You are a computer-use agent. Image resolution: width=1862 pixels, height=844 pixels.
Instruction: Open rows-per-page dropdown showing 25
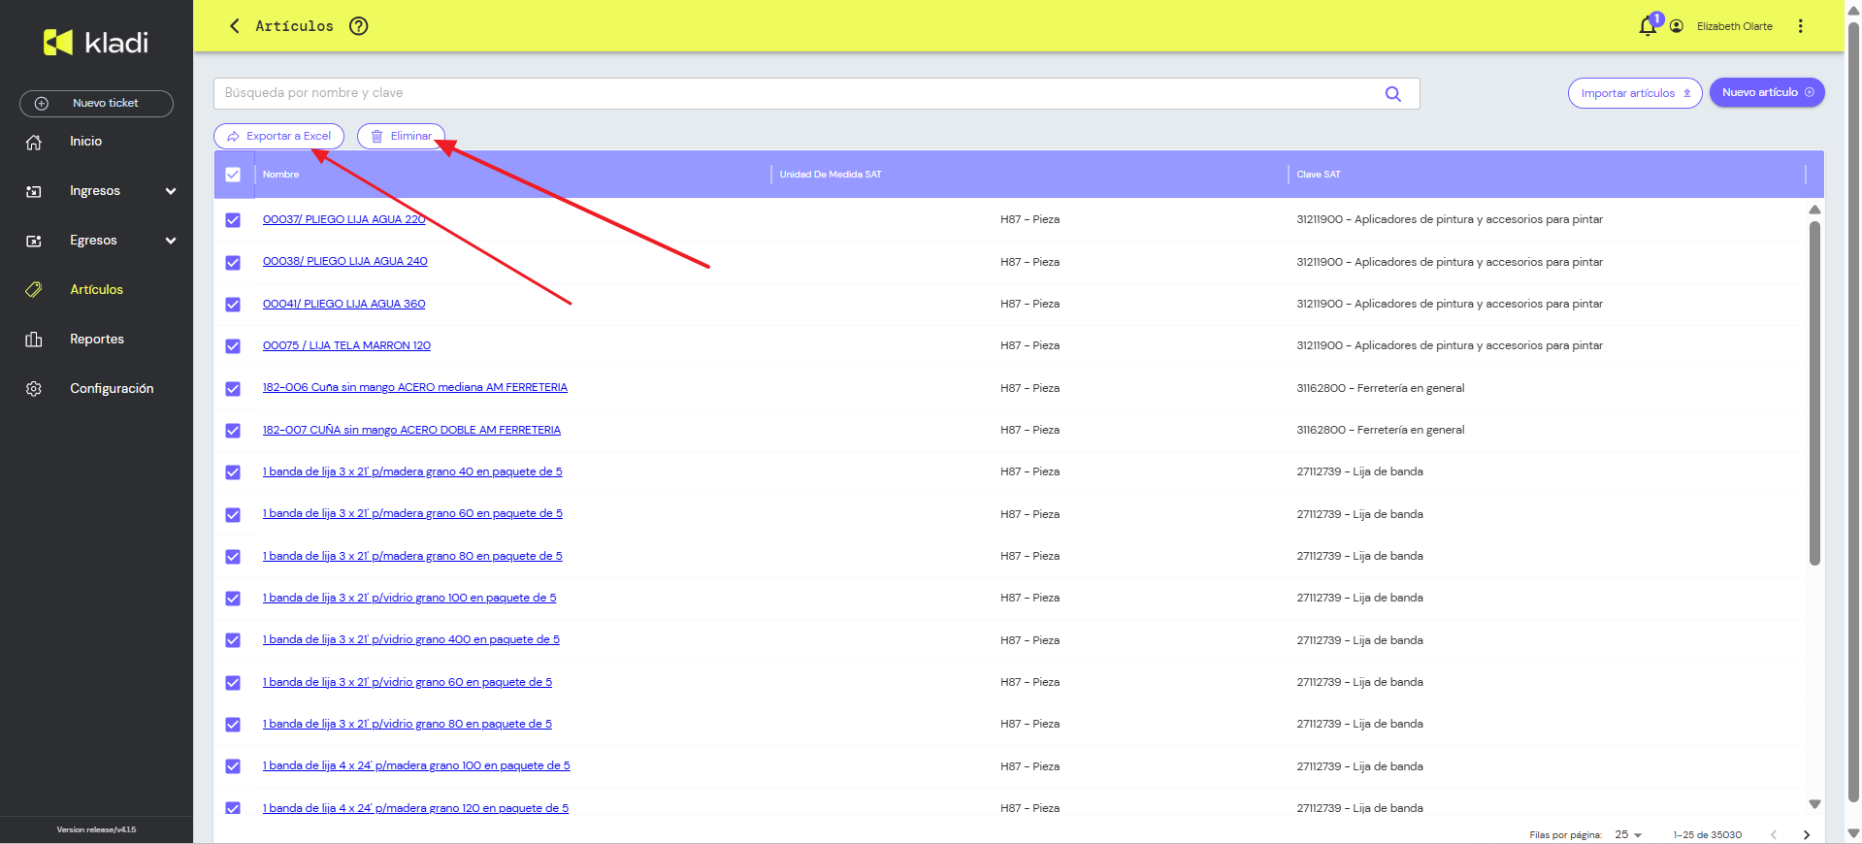(x=1628, y=834)
